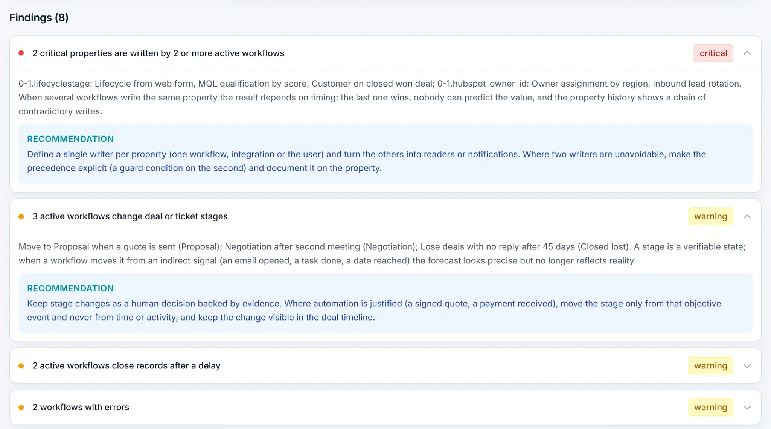Click orange dot beside close records finding
The image size is (771, 429).
click(21, 366)
